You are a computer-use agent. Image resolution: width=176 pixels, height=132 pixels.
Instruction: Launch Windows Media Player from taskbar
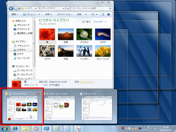(36, 129)
